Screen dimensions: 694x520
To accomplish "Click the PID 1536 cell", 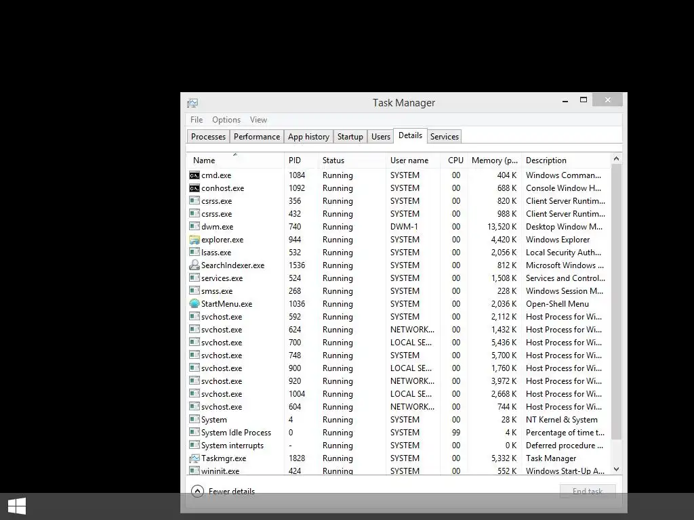I will click(297, 265).
